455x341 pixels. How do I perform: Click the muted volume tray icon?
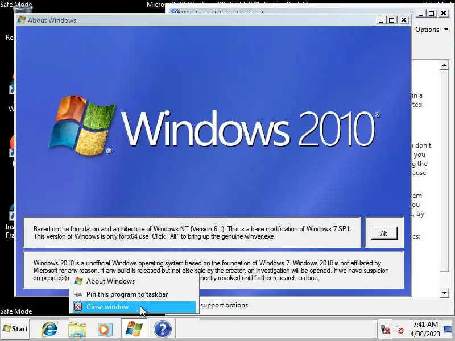[x=399, y=329]
